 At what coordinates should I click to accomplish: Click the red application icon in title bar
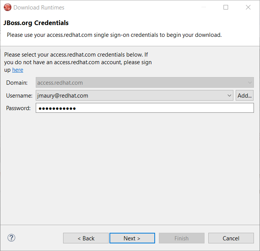click(x=7, y=7)
